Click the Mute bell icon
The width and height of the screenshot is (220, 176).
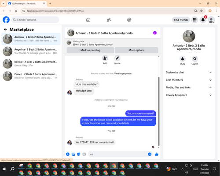click(x=183, y=59)
